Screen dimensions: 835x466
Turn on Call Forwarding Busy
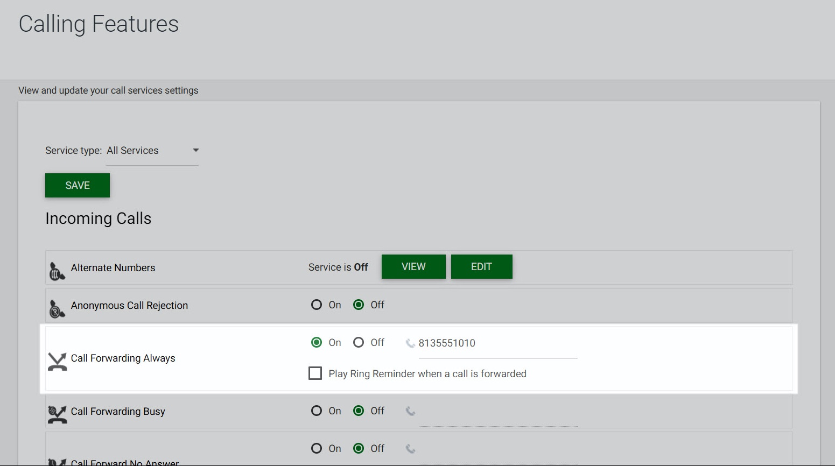point(317,411)
